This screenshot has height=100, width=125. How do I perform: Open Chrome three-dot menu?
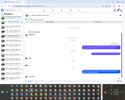[x=123, y=6]
